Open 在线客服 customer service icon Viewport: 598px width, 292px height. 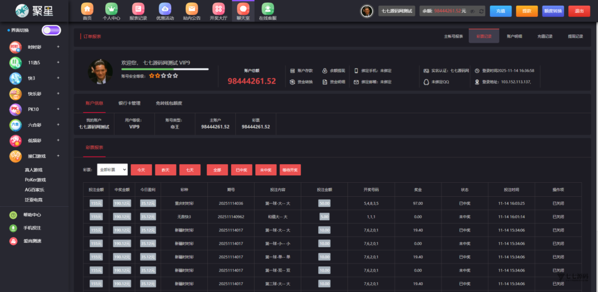click(x=267, y=9)
